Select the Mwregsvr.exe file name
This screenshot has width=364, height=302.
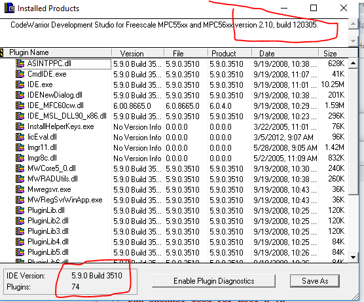pyautogui.click(x=49, y=189)
